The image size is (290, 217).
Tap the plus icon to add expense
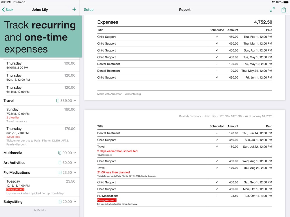click(74, 10)
